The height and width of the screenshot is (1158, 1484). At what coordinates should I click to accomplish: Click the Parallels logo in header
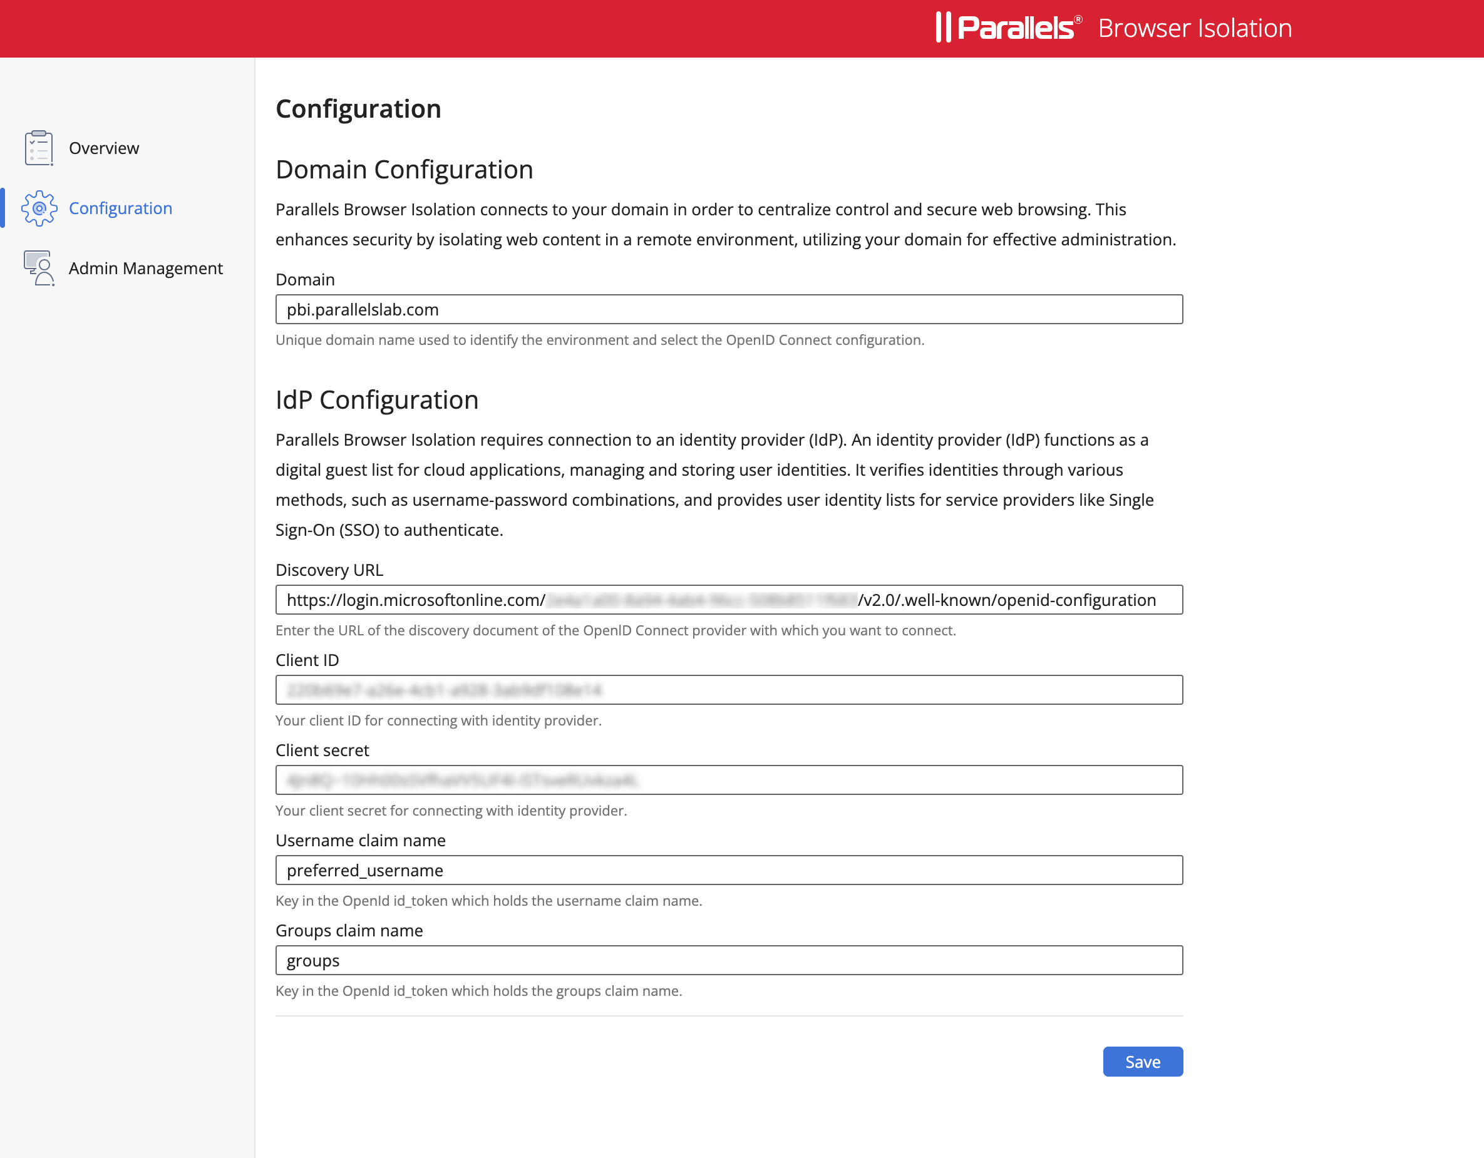1007,28
